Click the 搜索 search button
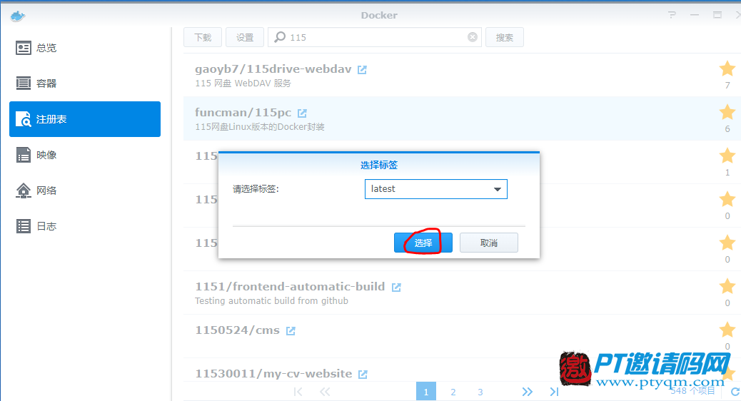The height and width of the screenshot is (401, 741). pos(505,37)
